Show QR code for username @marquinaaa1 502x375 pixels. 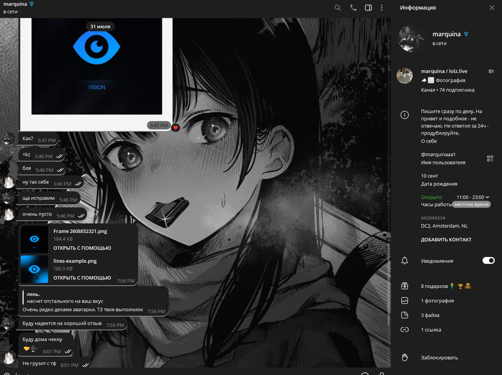point(490,158)
